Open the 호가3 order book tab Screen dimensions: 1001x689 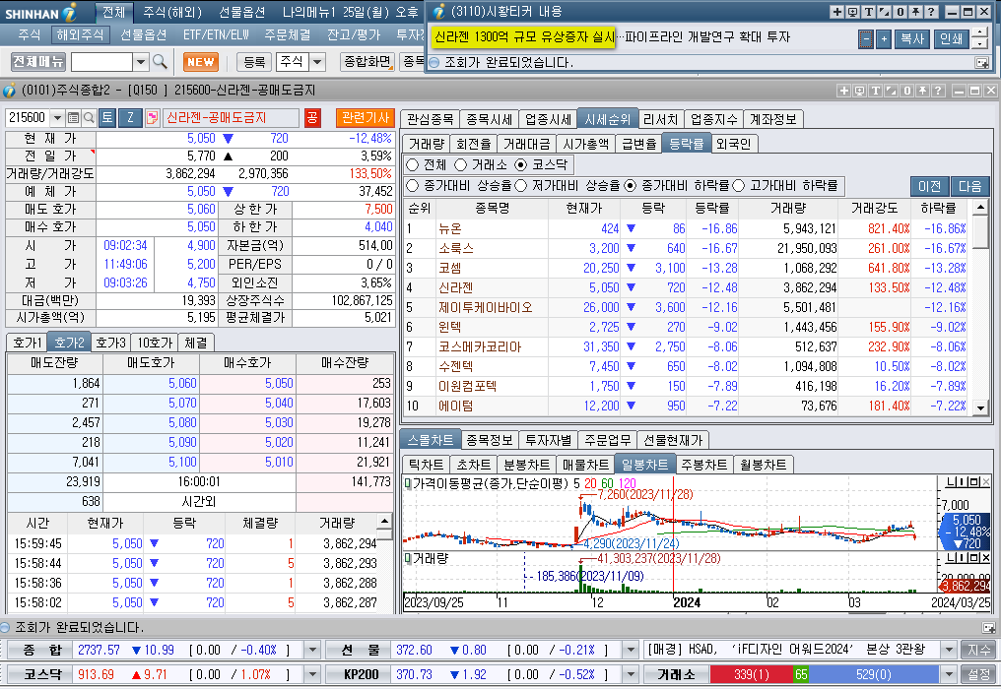(110, 343)
